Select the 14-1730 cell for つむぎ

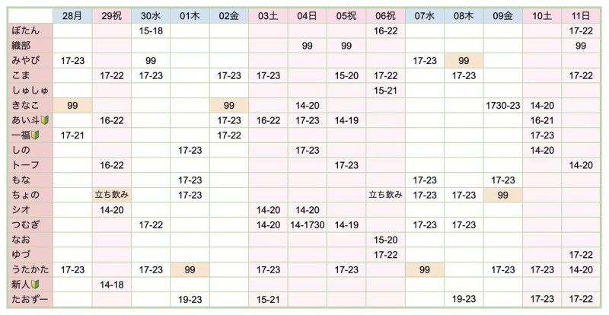coord(308,225)
